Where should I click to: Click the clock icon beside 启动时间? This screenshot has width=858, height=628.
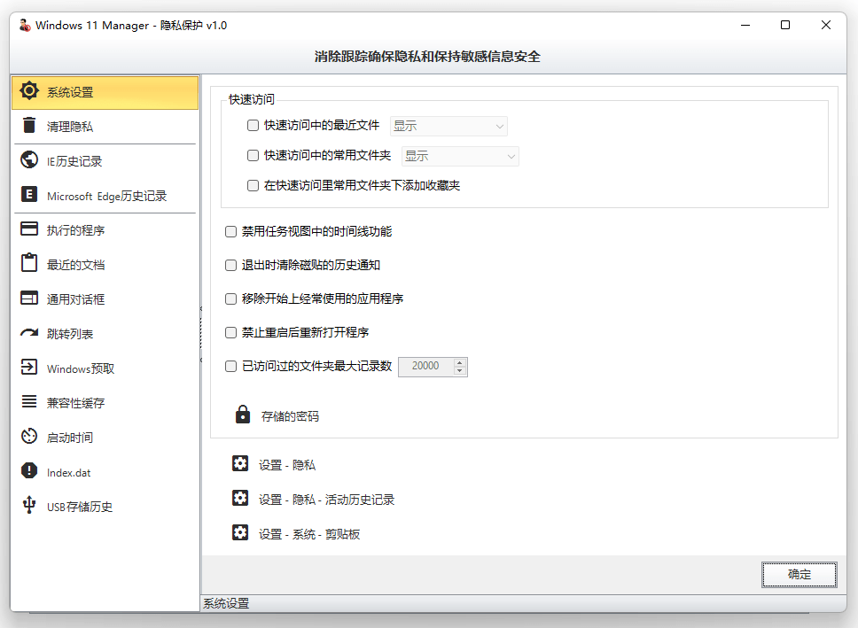pos(31,437)
